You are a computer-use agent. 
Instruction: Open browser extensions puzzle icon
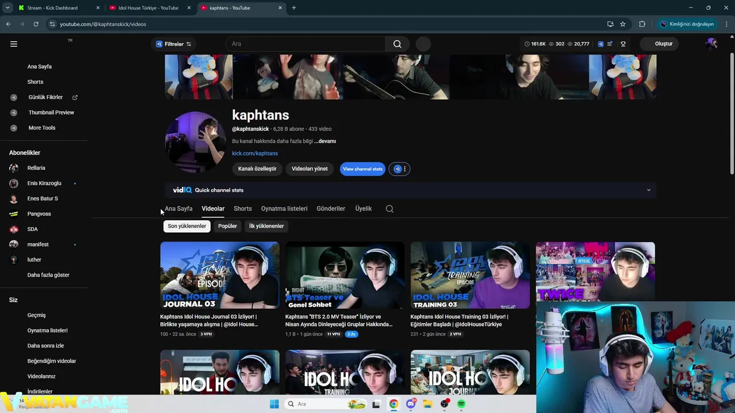[642, 24]
